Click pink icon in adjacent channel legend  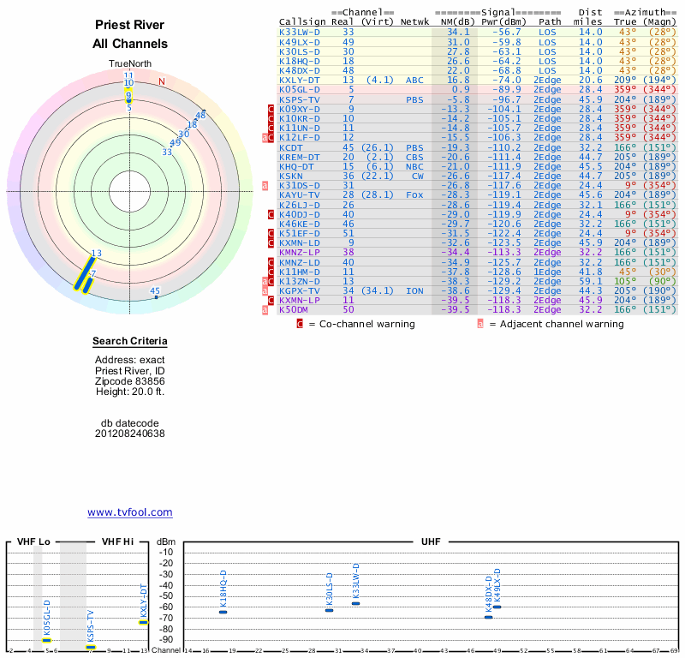click(x=480, y=324)
